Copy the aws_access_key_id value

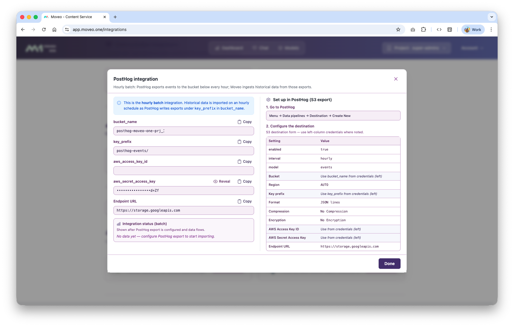[x=245, y=162]
